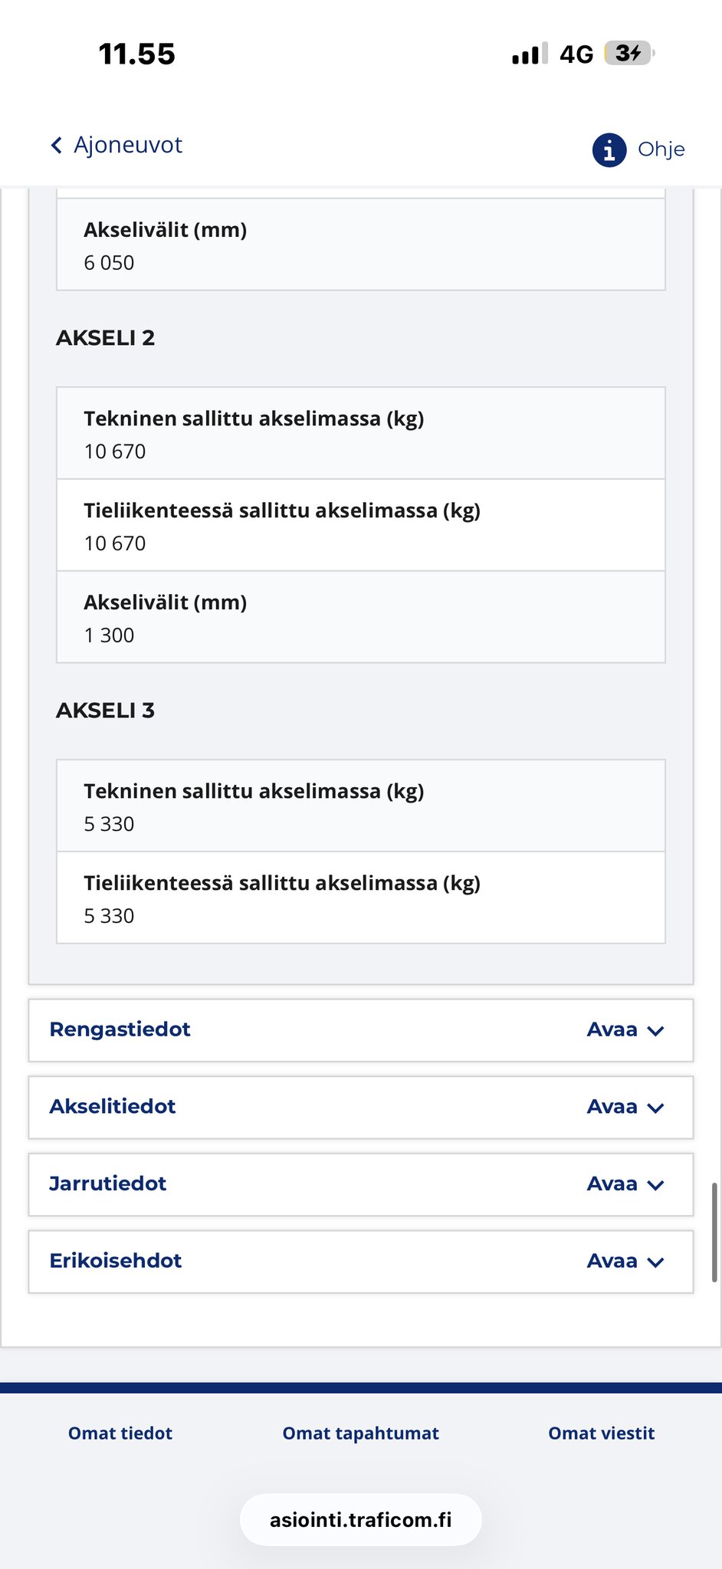The image size is (722, 1569).
Task: Open Omat viestit
Action: click(601, 1433)
